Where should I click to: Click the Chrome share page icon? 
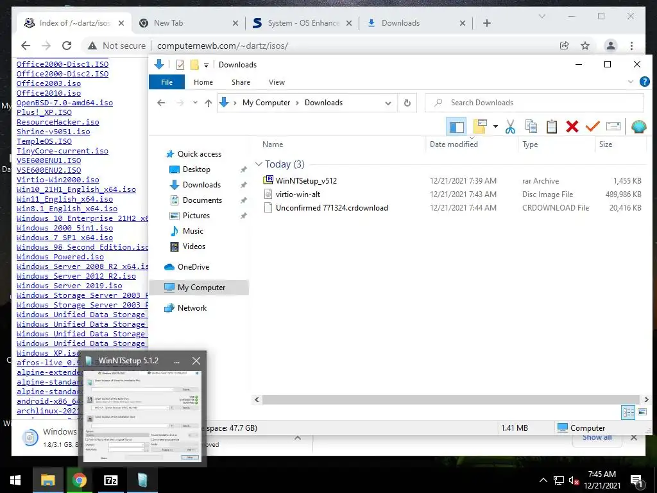point(565,46)
